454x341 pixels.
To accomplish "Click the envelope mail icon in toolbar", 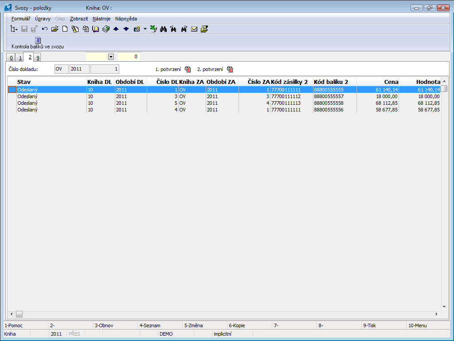I will (194, 29).
